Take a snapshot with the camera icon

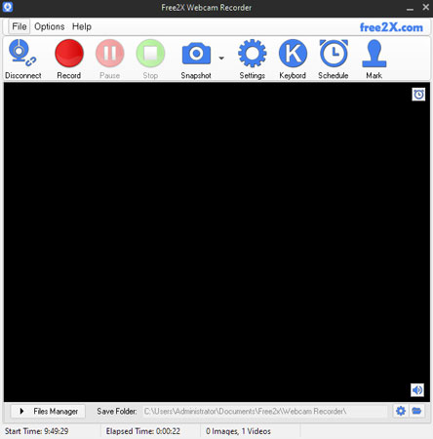pos(196,53)
